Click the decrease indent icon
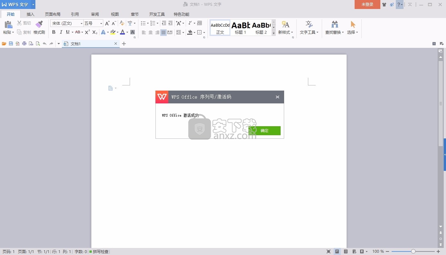 point(164,23)
